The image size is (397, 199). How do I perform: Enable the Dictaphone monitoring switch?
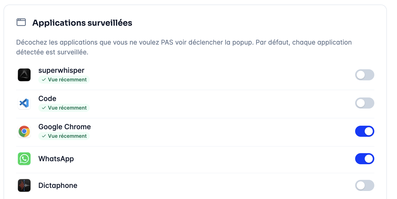click(x=364, y=185)
